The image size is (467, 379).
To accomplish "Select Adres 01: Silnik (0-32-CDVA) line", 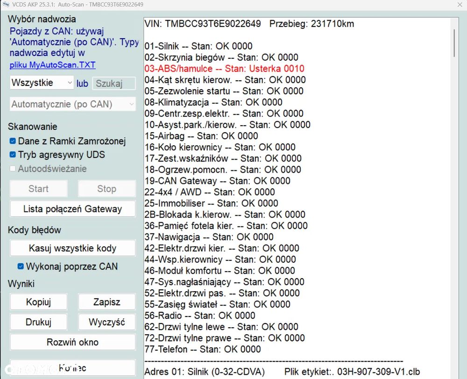I will [x=283, y=372].
